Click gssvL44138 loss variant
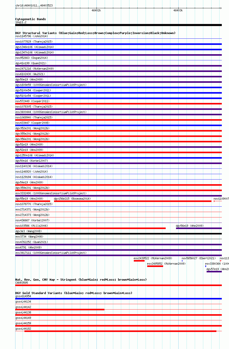The height and width of the screenshot is (349, 229). (x=118, y=315)
